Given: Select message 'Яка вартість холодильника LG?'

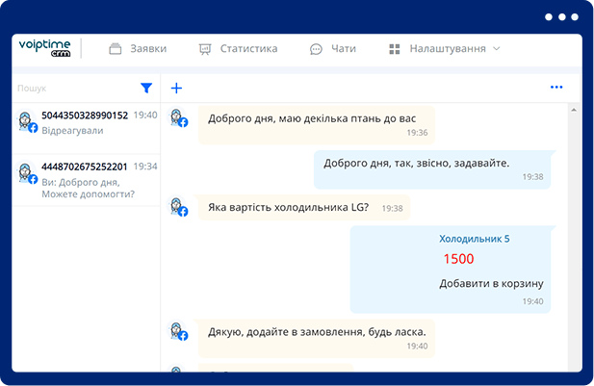Looking at the screenshot, I should 304,207.
